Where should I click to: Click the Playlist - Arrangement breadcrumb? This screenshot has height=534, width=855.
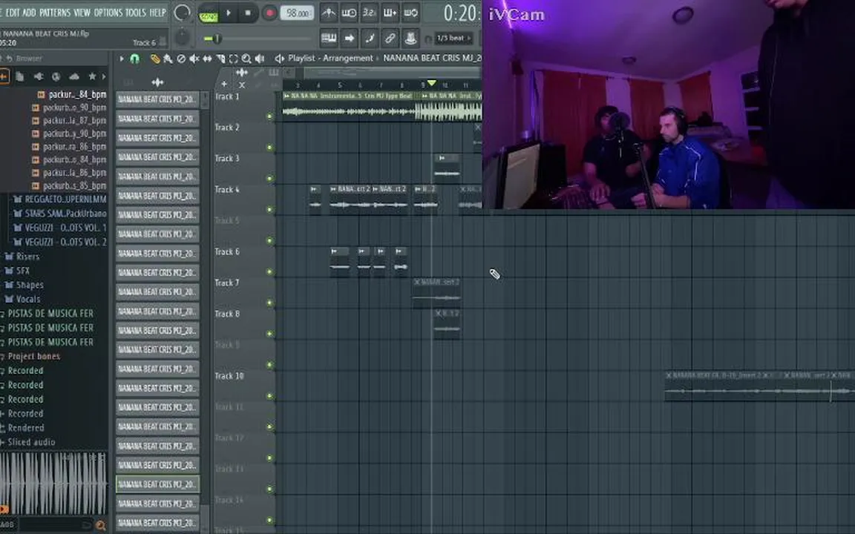(x=330, y=58)
